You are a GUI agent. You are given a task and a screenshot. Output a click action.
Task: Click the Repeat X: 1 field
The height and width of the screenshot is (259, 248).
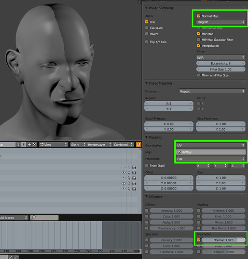point(169,103)
